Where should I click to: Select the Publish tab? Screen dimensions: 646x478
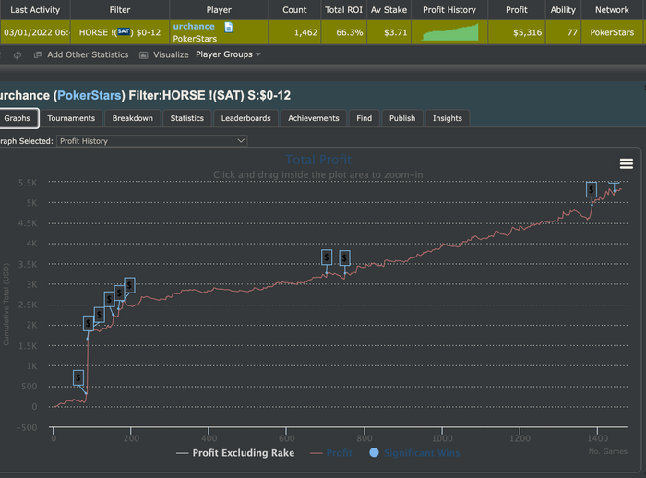pyautogui.click(x=402, y=118)
